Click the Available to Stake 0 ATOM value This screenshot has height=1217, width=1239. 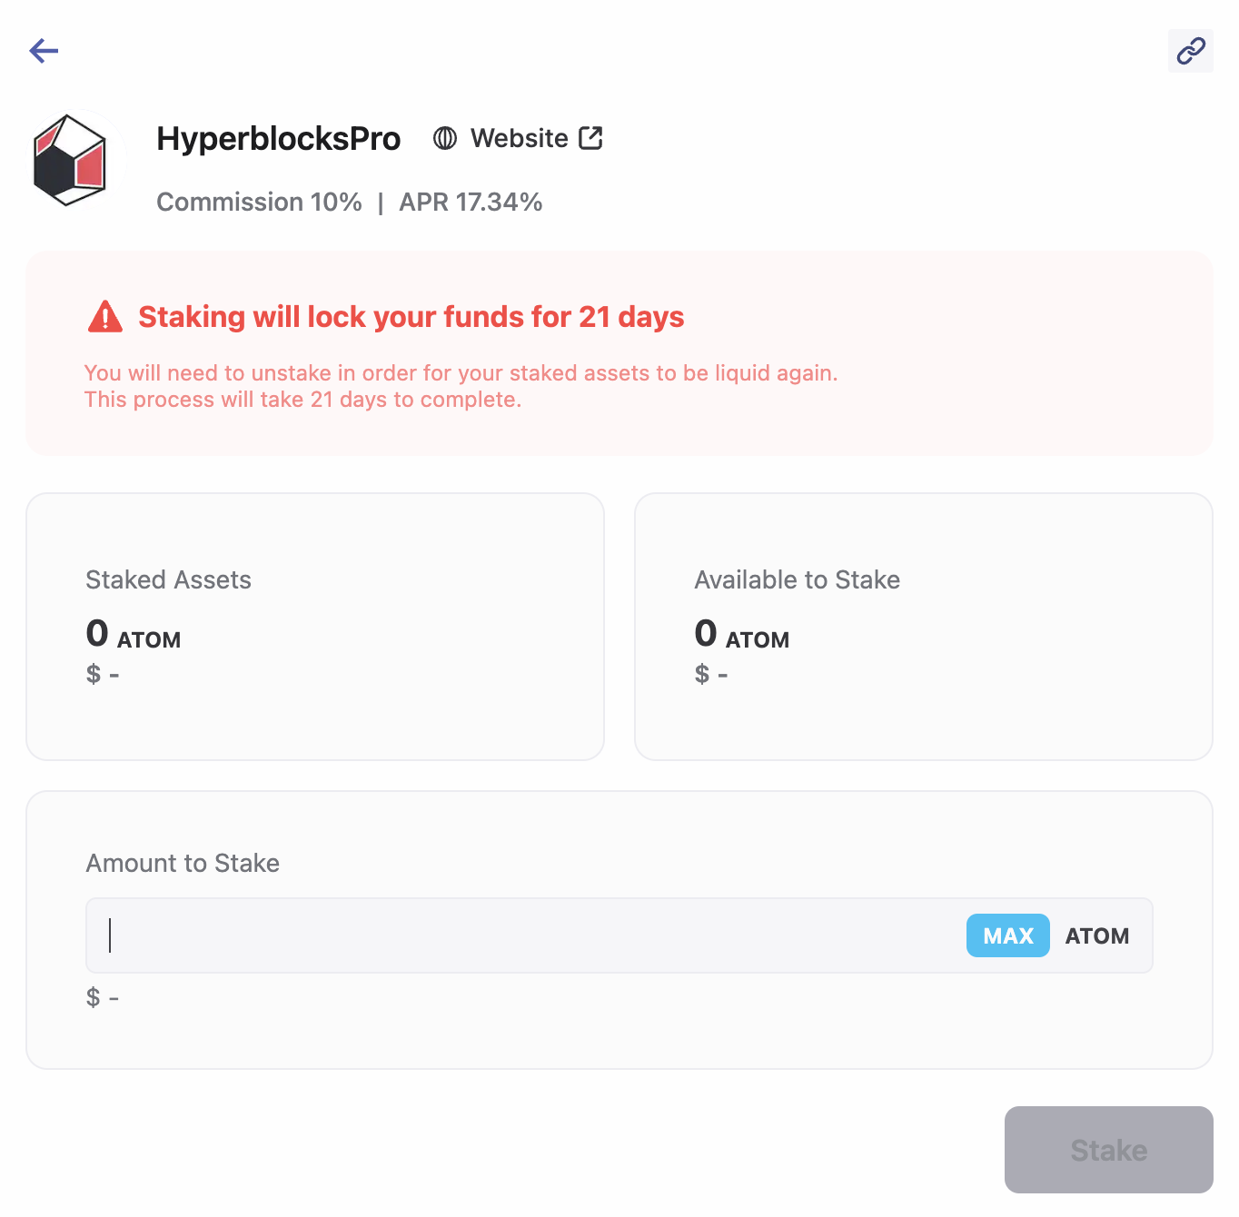click(741, 635)
